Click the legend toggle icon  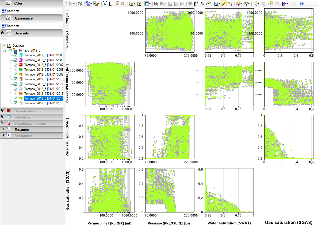(x=117, y=3)
